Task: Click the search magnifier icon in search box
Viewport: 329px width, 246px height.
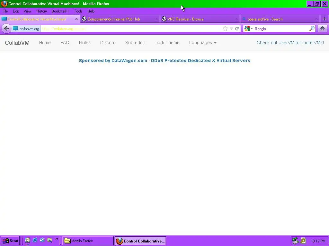Action: pos(312,29)
